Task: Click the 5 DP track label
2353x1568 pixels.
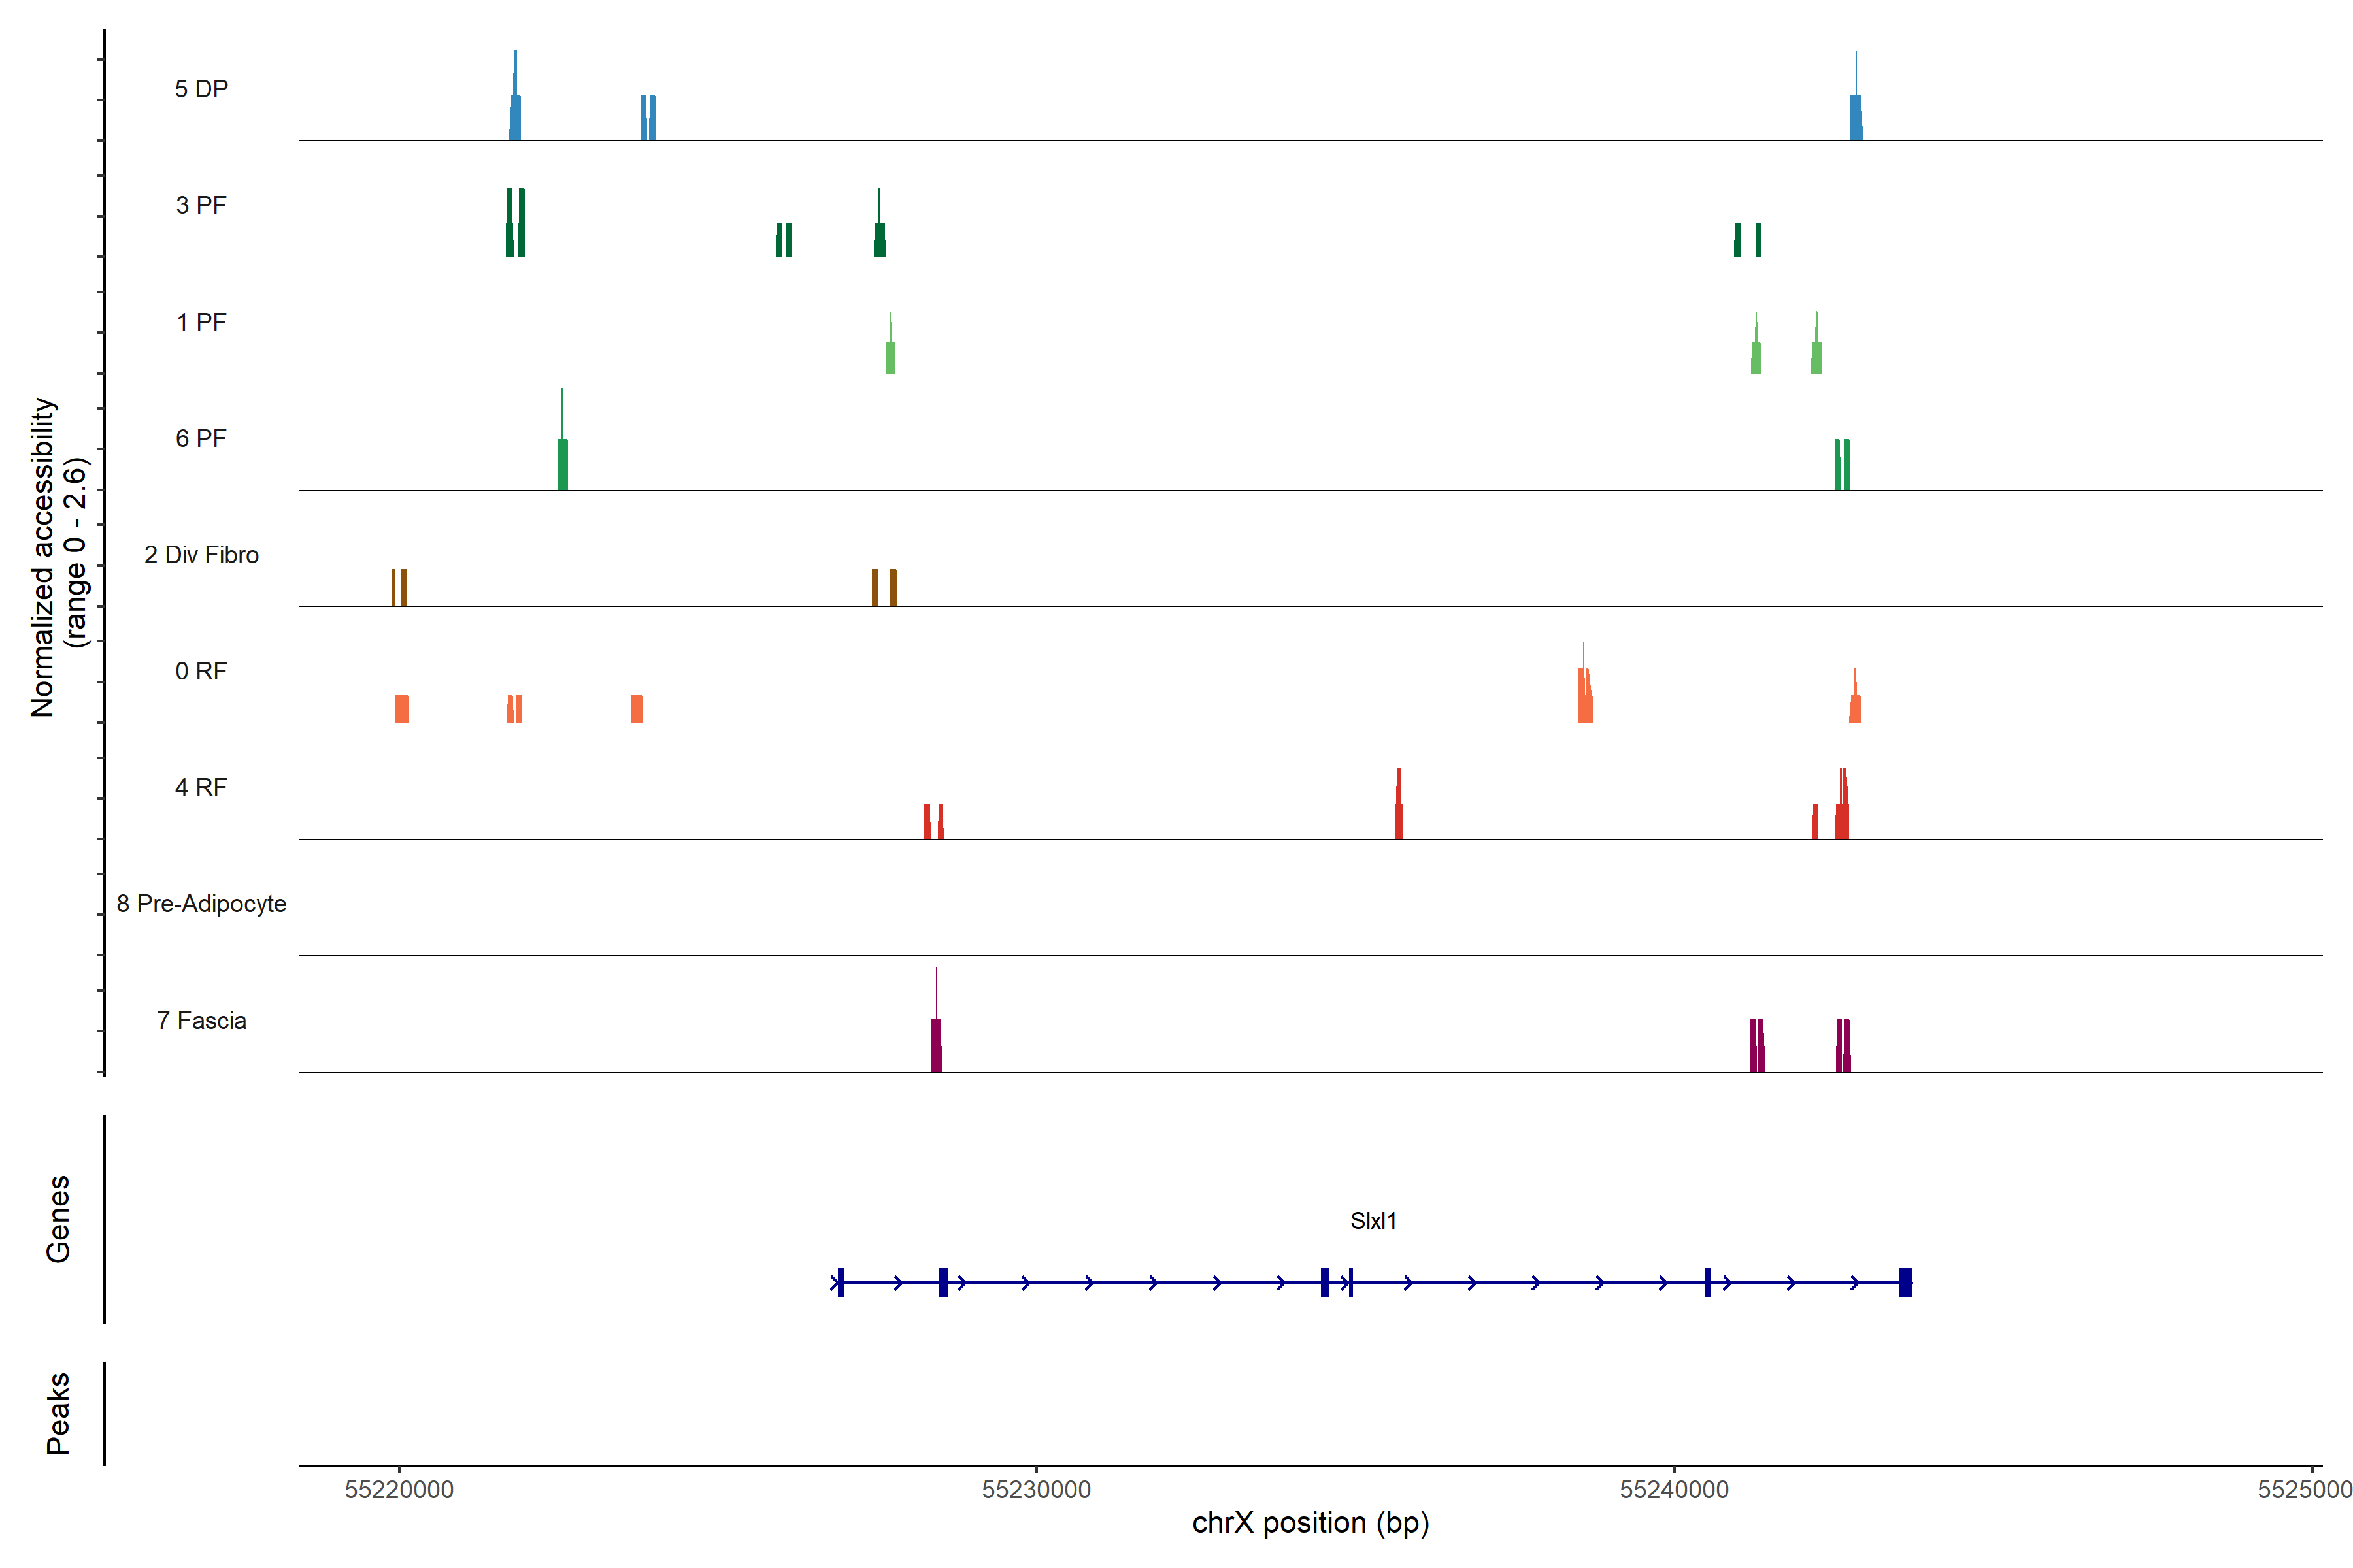Action: (x=201, y=89)
